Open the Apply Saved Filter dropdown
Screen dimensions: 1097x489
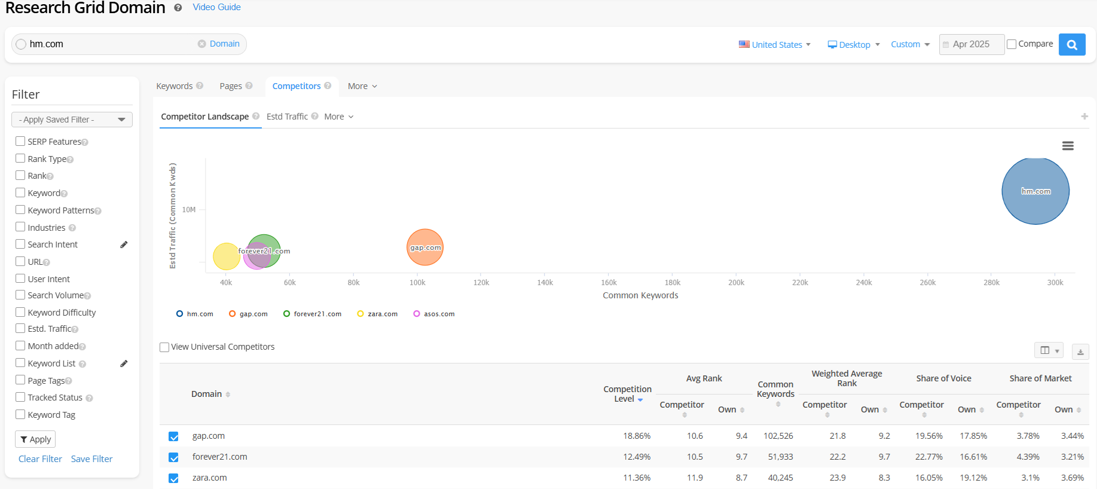coord(72,120)
